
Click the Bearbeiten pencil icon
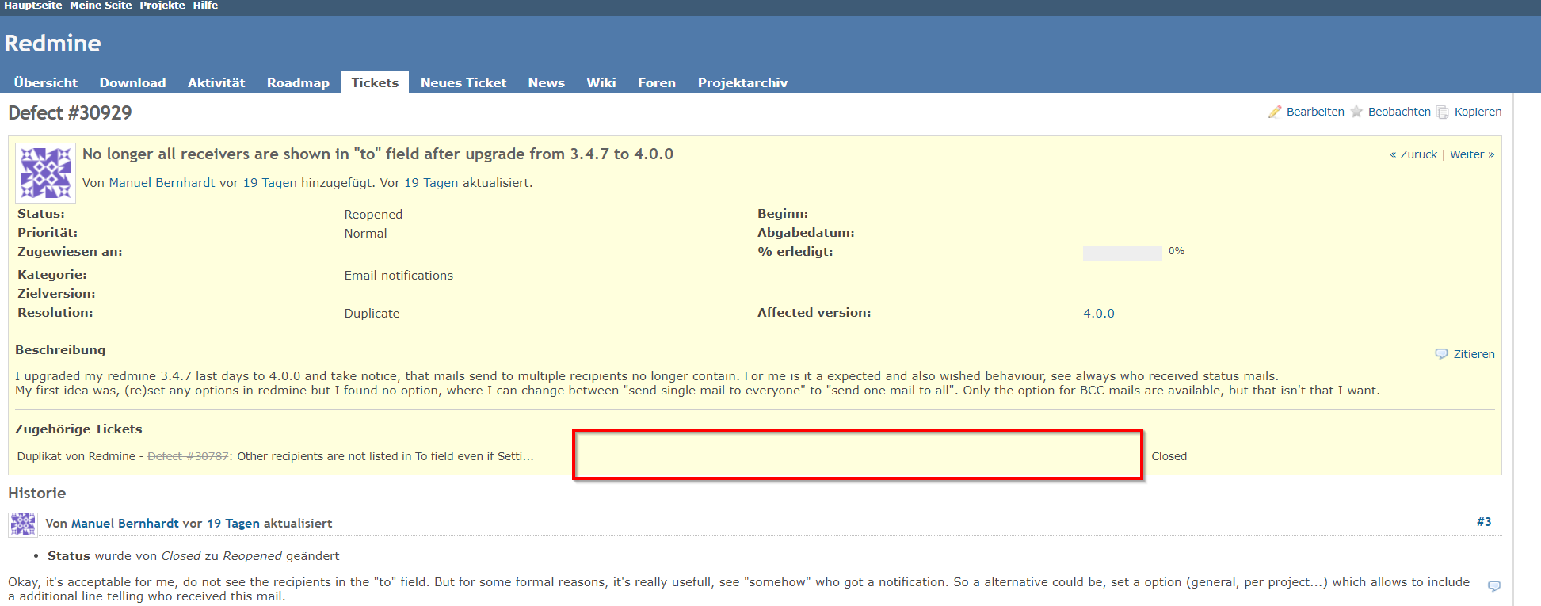[1275, 112]
